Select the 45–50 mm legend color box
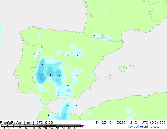 click(77, 126)
